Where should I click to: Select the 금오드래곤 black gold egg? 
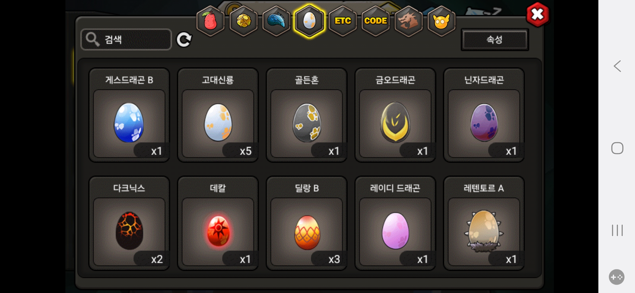(395, 115)
